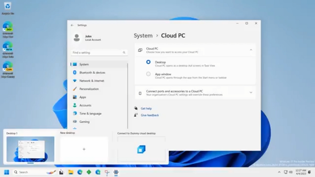Open the network tray icon

[x=285, y=172]
